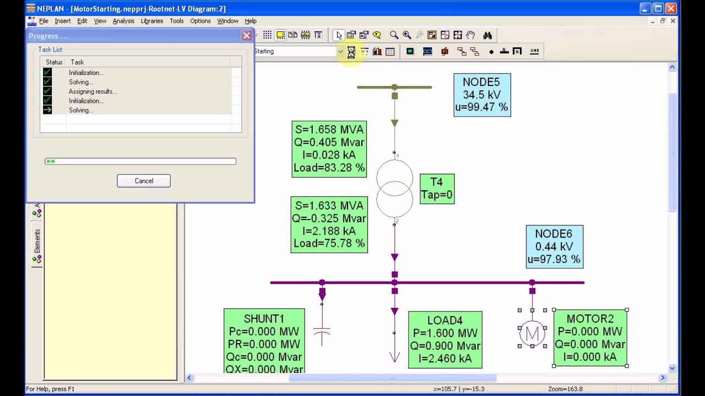Expand the Starting analysis dropdown
705x396 pixels.
click(x=340, y=51)
